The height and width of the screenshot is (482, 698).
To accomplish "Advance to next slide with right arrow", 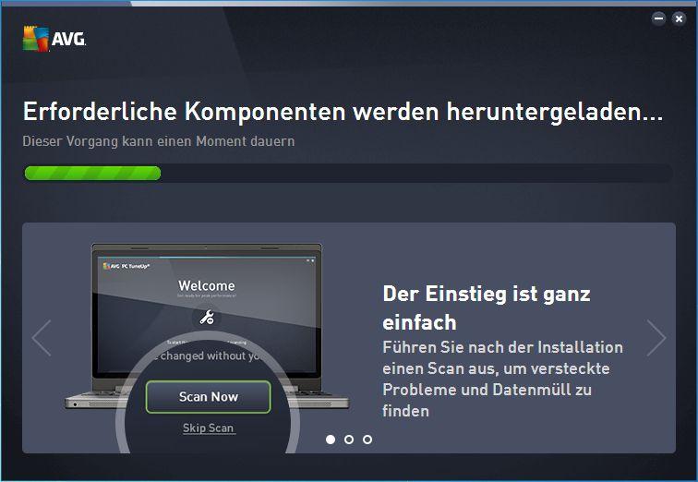I will [x=656, y=338].
